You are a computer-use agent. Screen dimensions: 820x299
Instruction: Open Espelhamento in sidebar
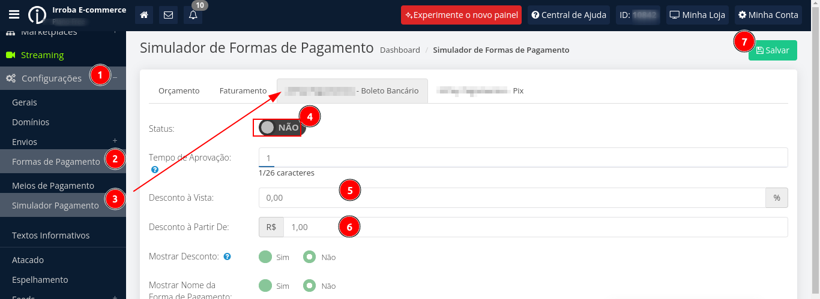(40, 280)
